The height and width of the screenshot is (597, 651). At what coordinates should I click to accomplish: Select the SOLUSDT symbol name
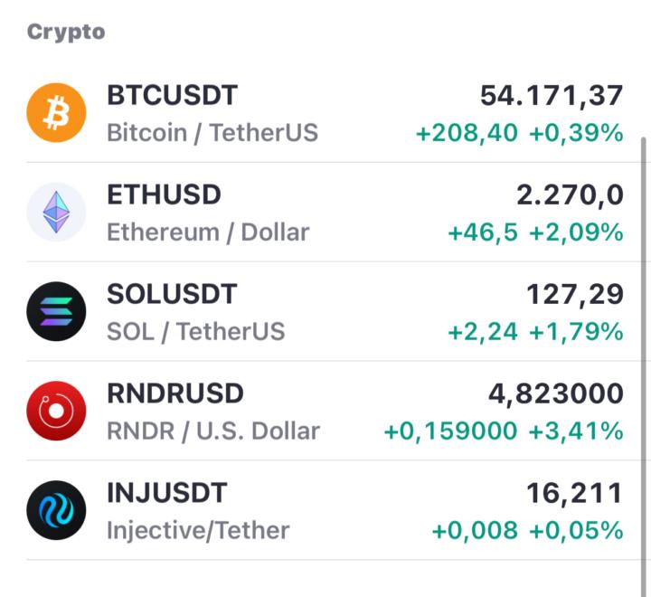pos(172,294)
